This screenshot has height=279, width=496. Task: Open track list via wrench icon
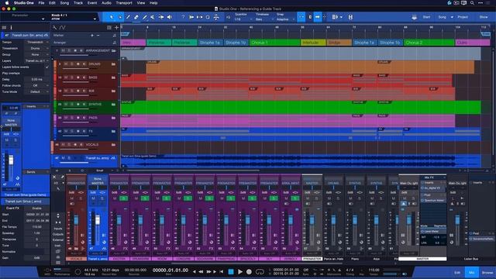(x=55, y=28)
